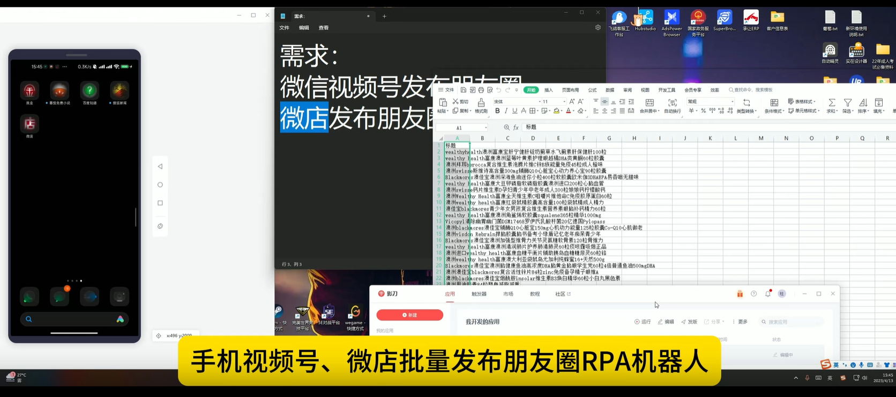
Task: Switch to the 触发器 tab in 影刀
Action: tap(479, 294)
